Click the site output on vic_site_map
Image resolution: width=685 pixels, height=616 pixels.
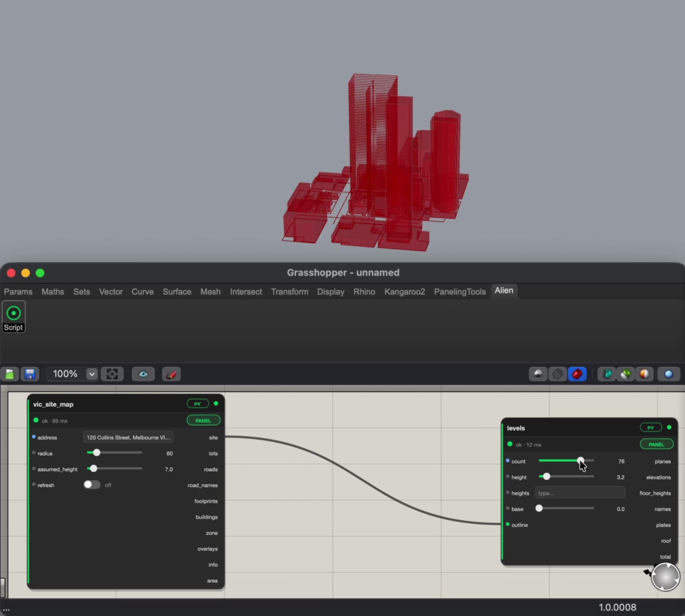pyautogui.click(x=214, y=437)
